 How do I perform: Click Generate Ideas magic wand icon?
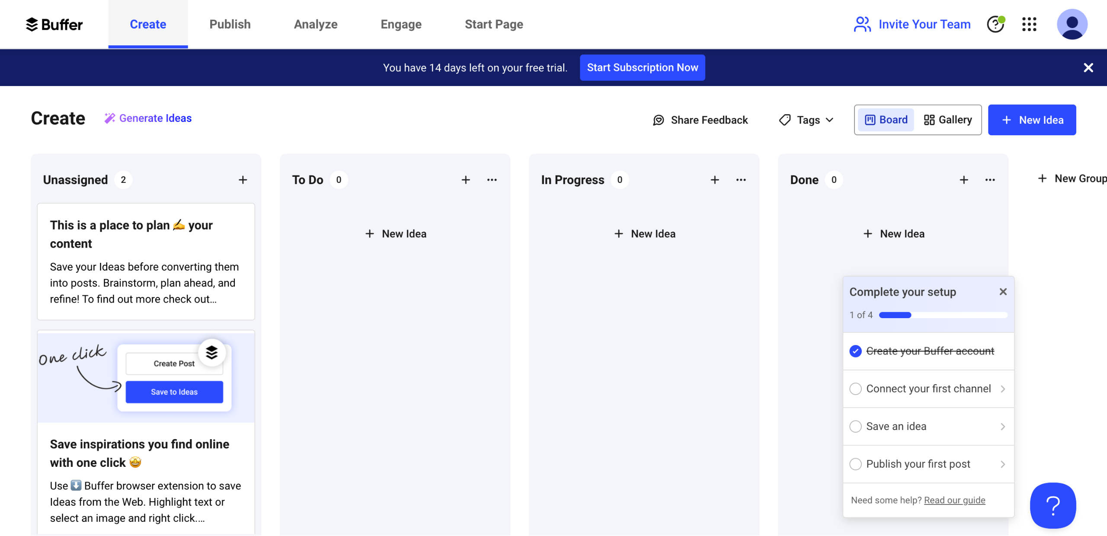pyautogui.click(x=109, y=118)
